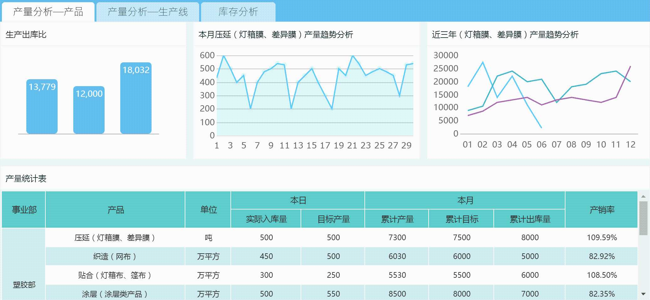
Task: Click the 近三年 产量趋势分析 chart title
Action: [x=505, y=34]
